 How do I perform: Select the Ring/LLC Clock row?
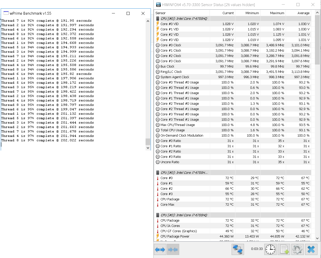[233, 72]
